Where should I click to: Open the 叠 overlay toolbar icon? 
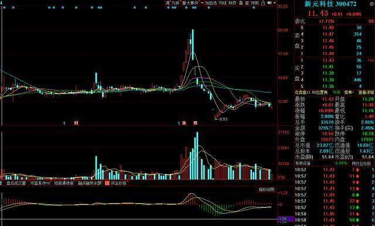(x=241, y=3)
